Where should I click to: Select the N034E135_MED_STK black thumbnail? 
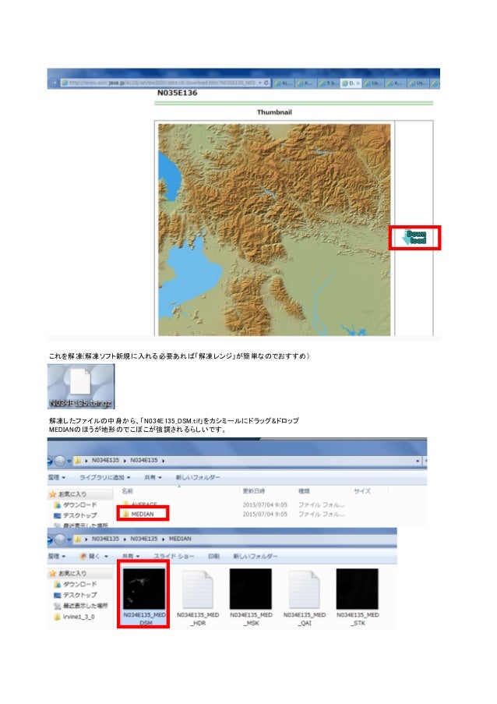pos(358,589)
